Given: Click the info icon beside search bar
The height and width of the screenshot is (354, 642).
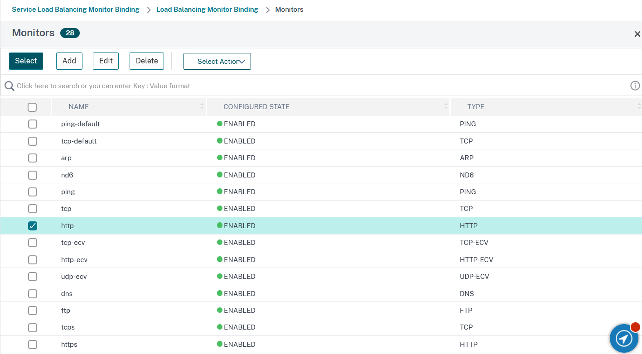Looking at the screenshot, I should (x=635, y=86).
